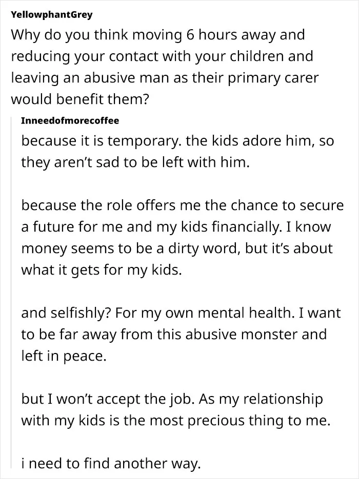Click the line 'to be far away from this abusive monster and'

pos(174,335)
